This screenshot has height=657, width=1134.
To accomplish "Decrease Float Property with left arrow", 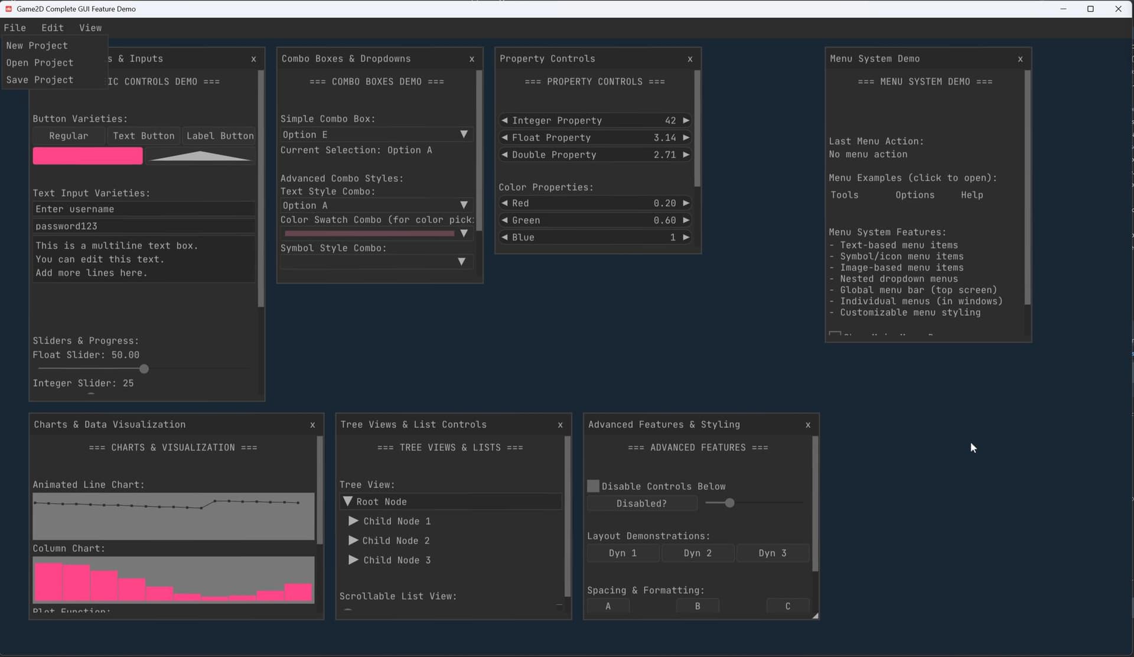I will [504, 138].
